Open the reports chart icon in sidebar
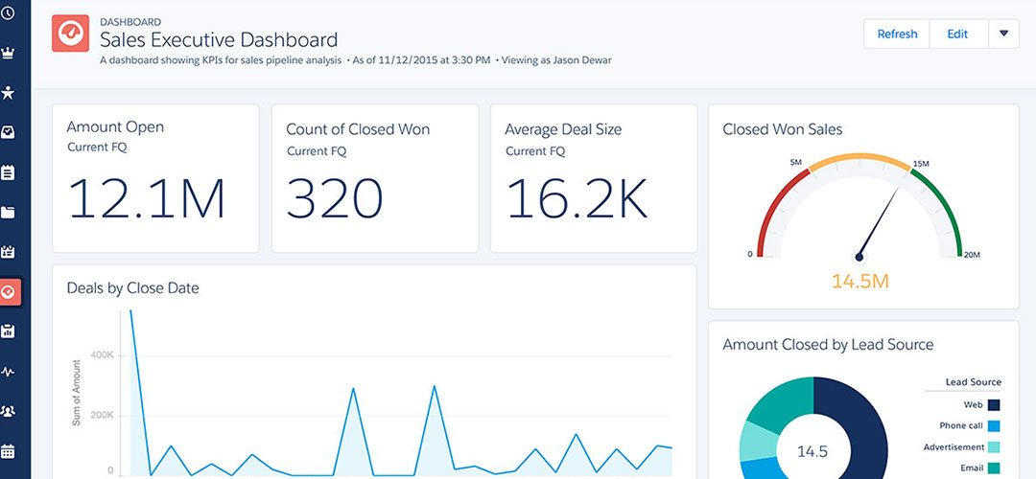The width and height of the screenshot is (1036, 479). pyautogui.click(x=8, y=331)
